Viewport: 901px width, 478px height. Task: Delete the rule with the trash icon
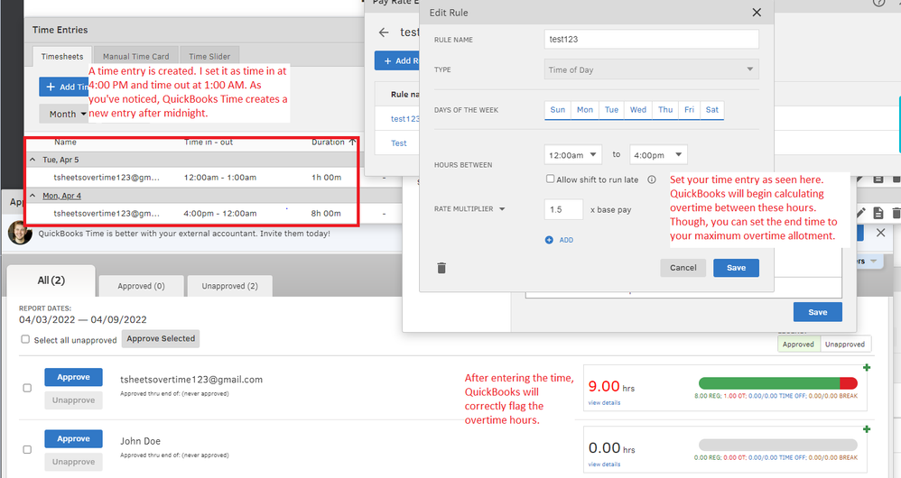point(441,268)
